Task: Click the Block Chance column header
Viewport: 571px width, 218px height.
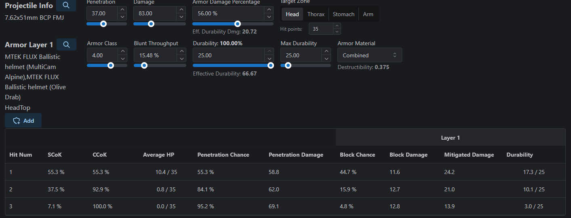Action: click(357, 155)
